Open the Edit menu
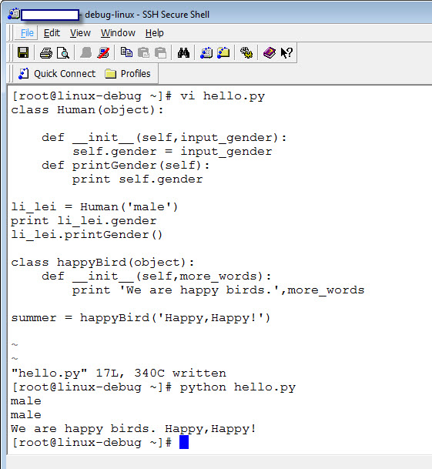The image size is (432, 469). [x=52, y=32]
